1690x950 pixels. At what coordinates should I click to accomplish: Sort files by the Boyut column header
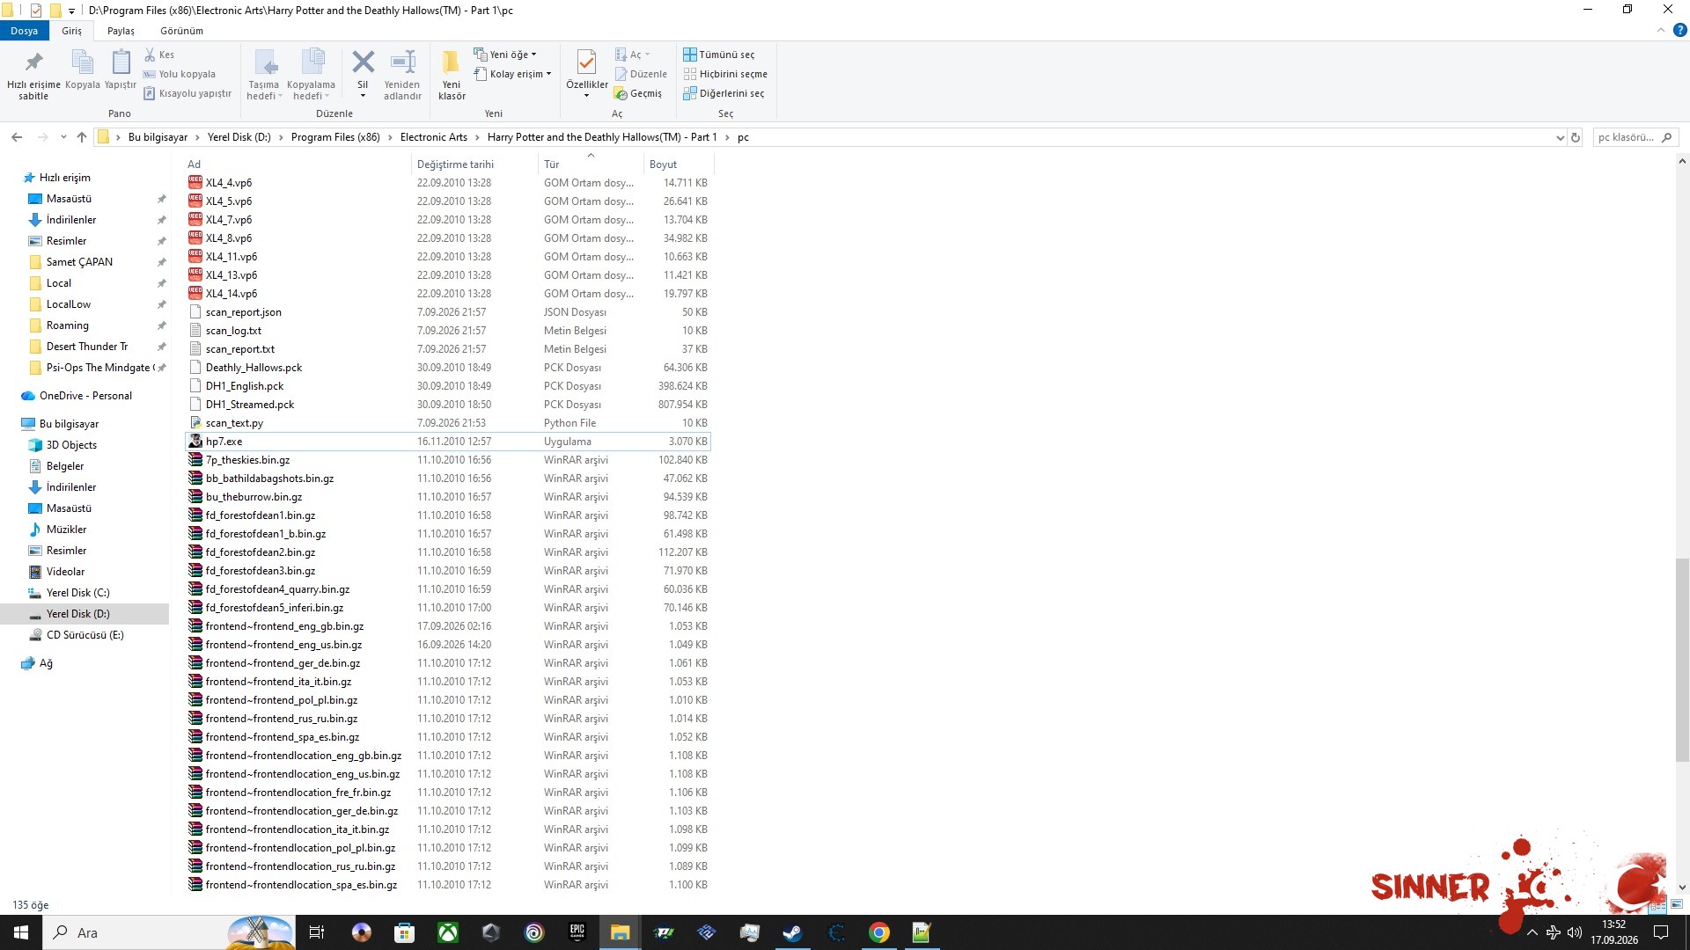point(677,164)
